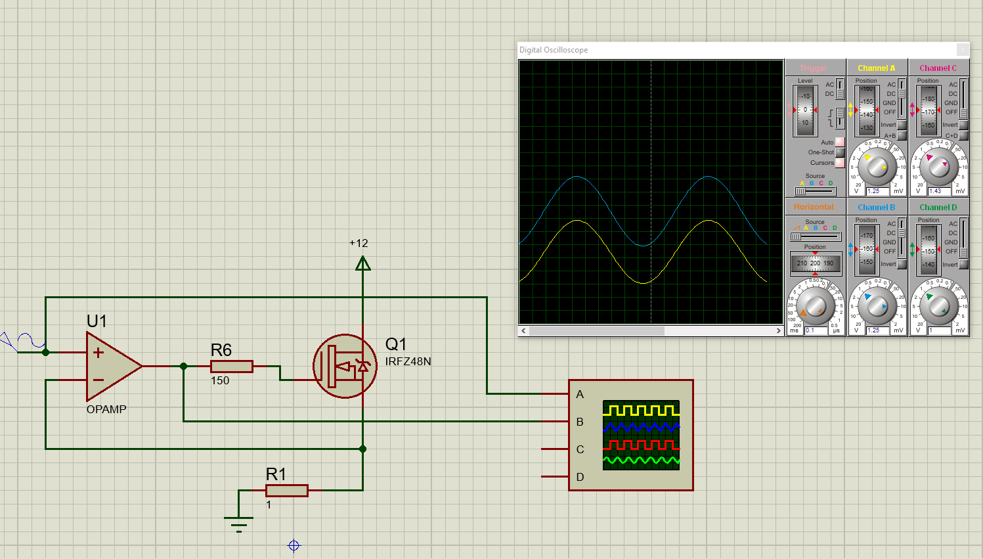Toggle the A+B sum button
The image size is (983, 559).
point(902,135)
